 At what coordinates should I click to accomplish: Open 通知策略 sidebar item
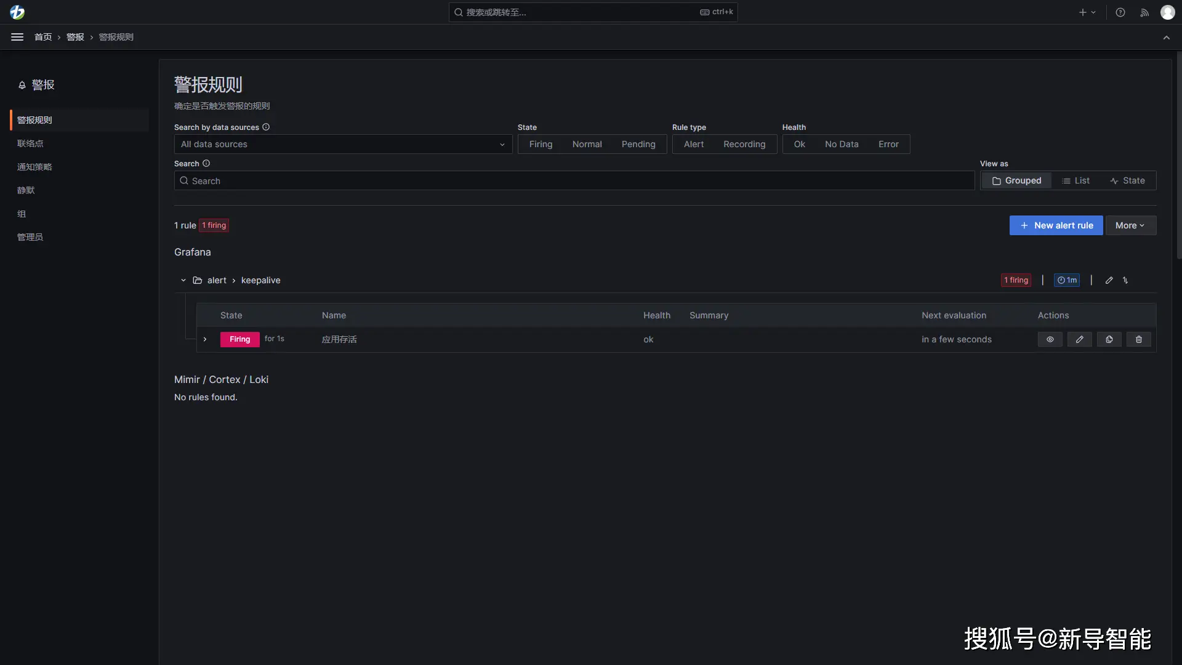pyautogui.click(x=34, y=167)
